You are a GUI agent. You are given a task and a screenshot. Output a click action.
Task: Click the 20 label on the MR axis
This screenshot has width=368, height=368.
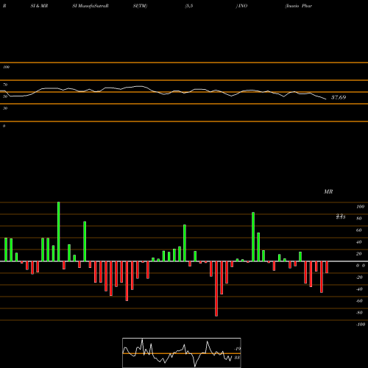point(359,254)
